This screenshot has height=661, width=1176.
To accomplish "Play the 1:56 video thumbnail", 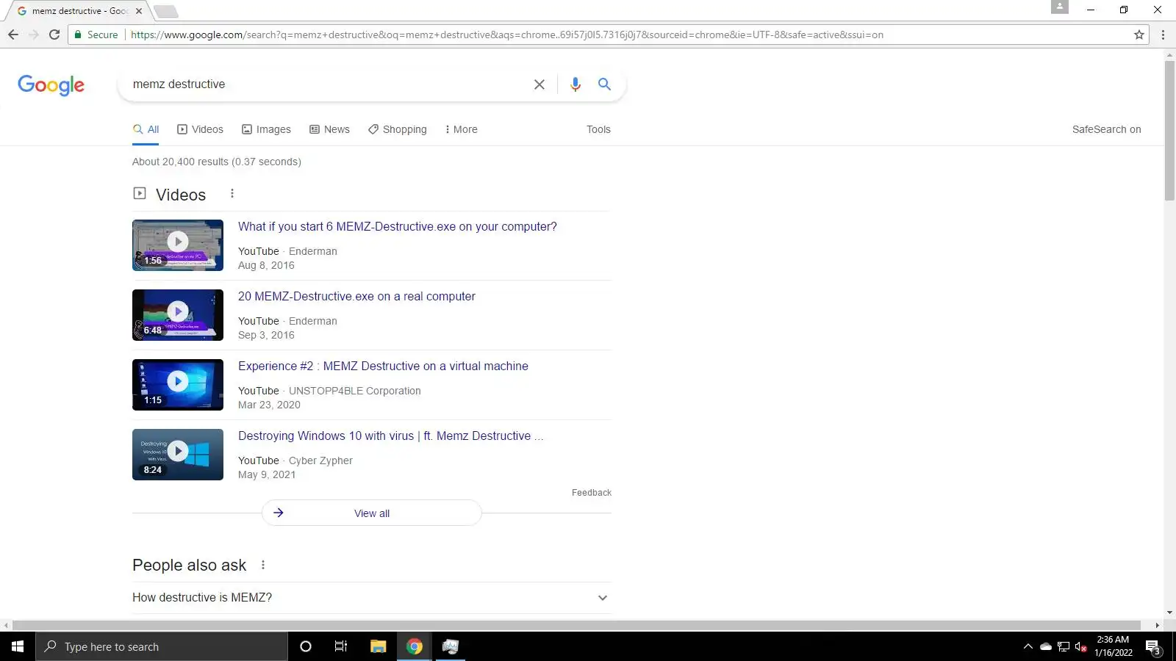I will click(x=178, y=245).
